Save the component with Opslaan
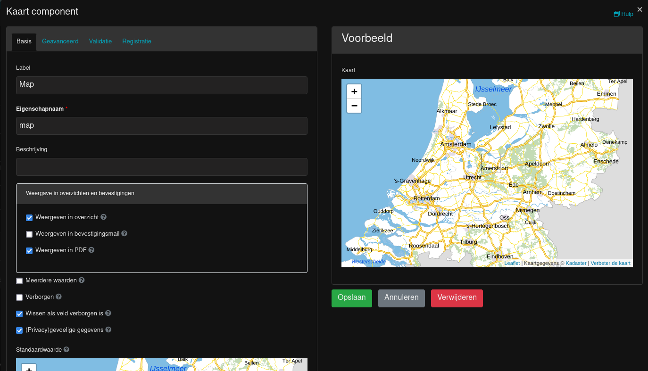Screen dimensions: 648x371 [x=351, y=297]
